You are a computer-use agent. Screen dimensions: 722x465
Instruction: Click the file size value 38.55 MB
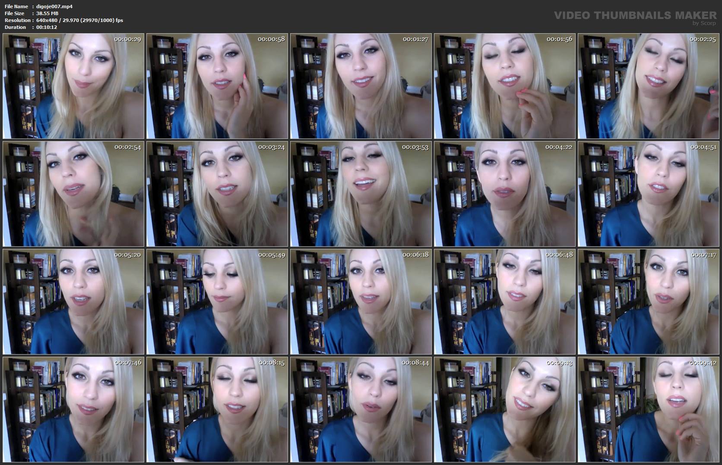click(47, 13)
